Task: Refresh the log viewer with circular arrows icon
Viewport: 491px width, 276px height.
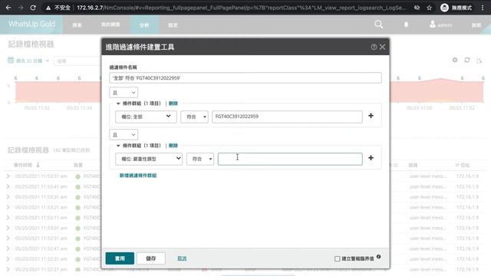Action: click(467, 60)
